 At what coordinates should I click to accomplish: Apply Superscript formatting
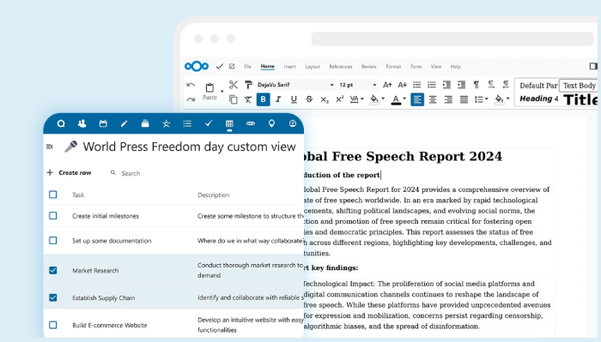coord(340,99)
